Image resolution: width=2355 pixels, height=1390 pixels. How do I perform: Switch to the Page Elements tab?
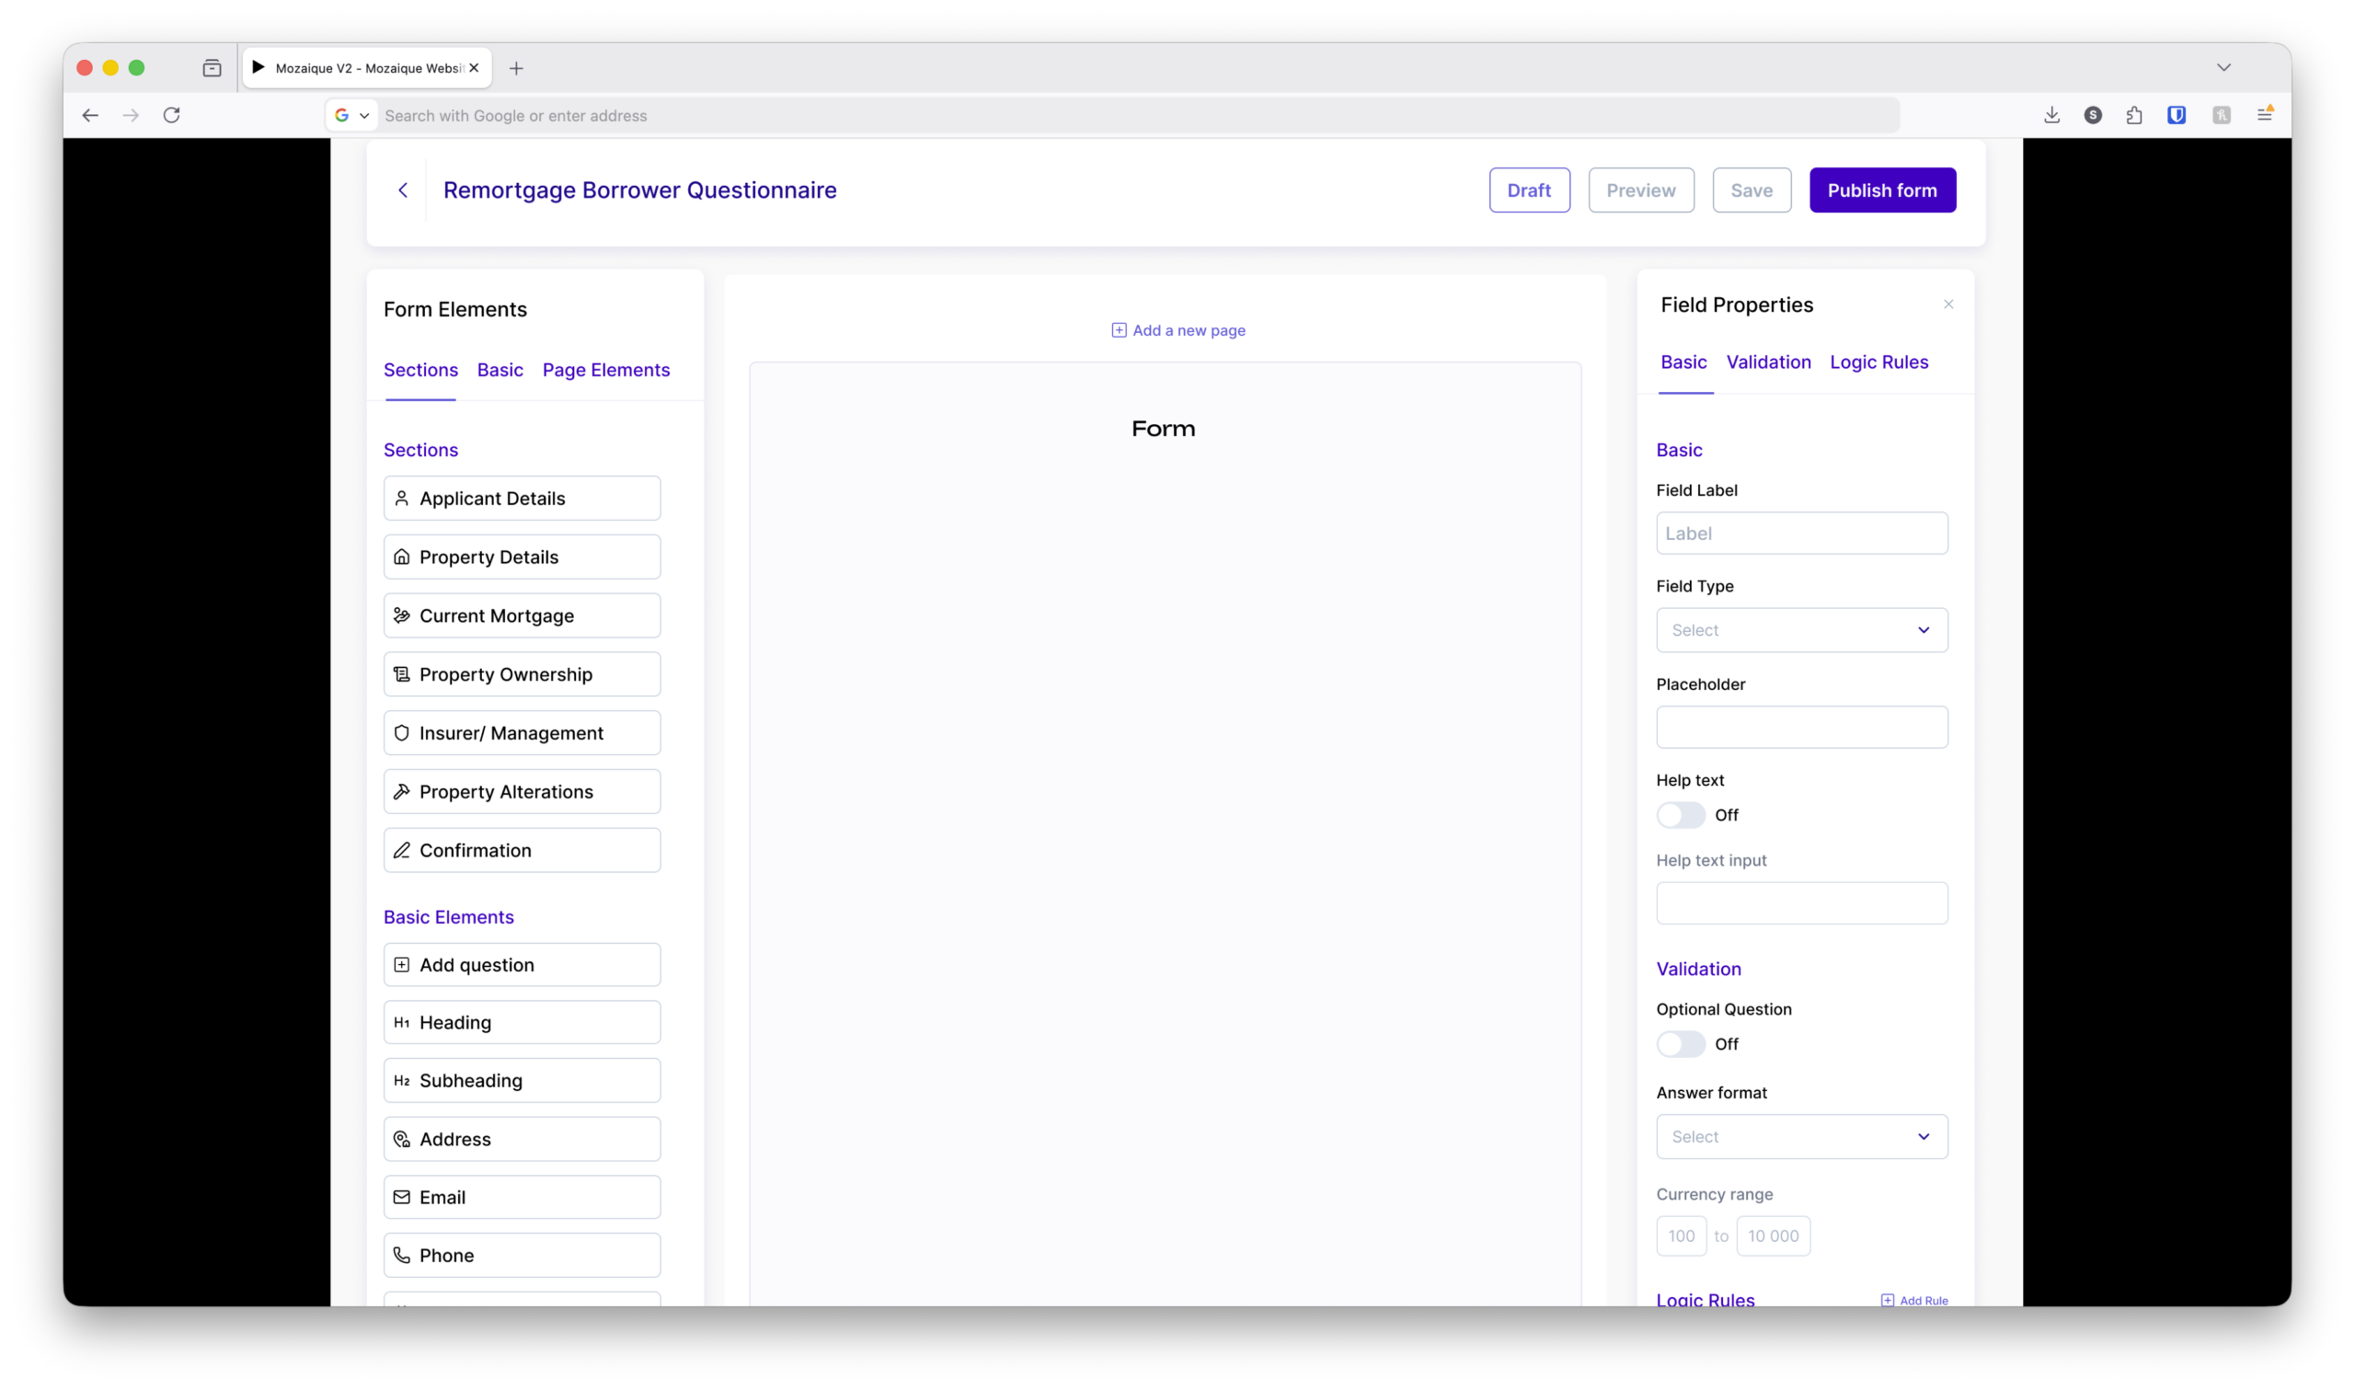(x=606, y=370)
